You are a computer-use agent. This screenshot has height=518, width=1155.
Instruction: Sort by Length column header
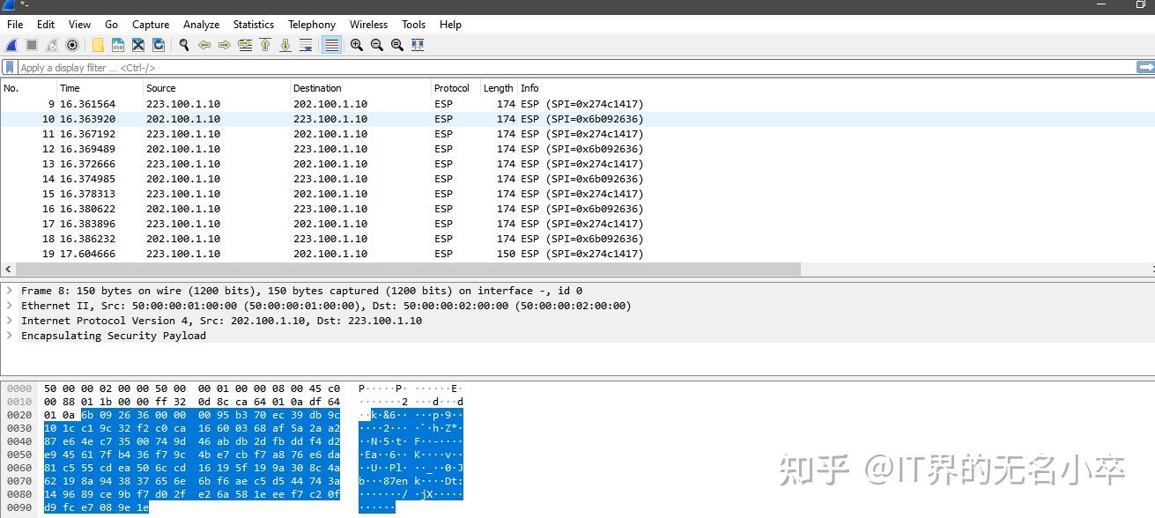pos(499,88)
